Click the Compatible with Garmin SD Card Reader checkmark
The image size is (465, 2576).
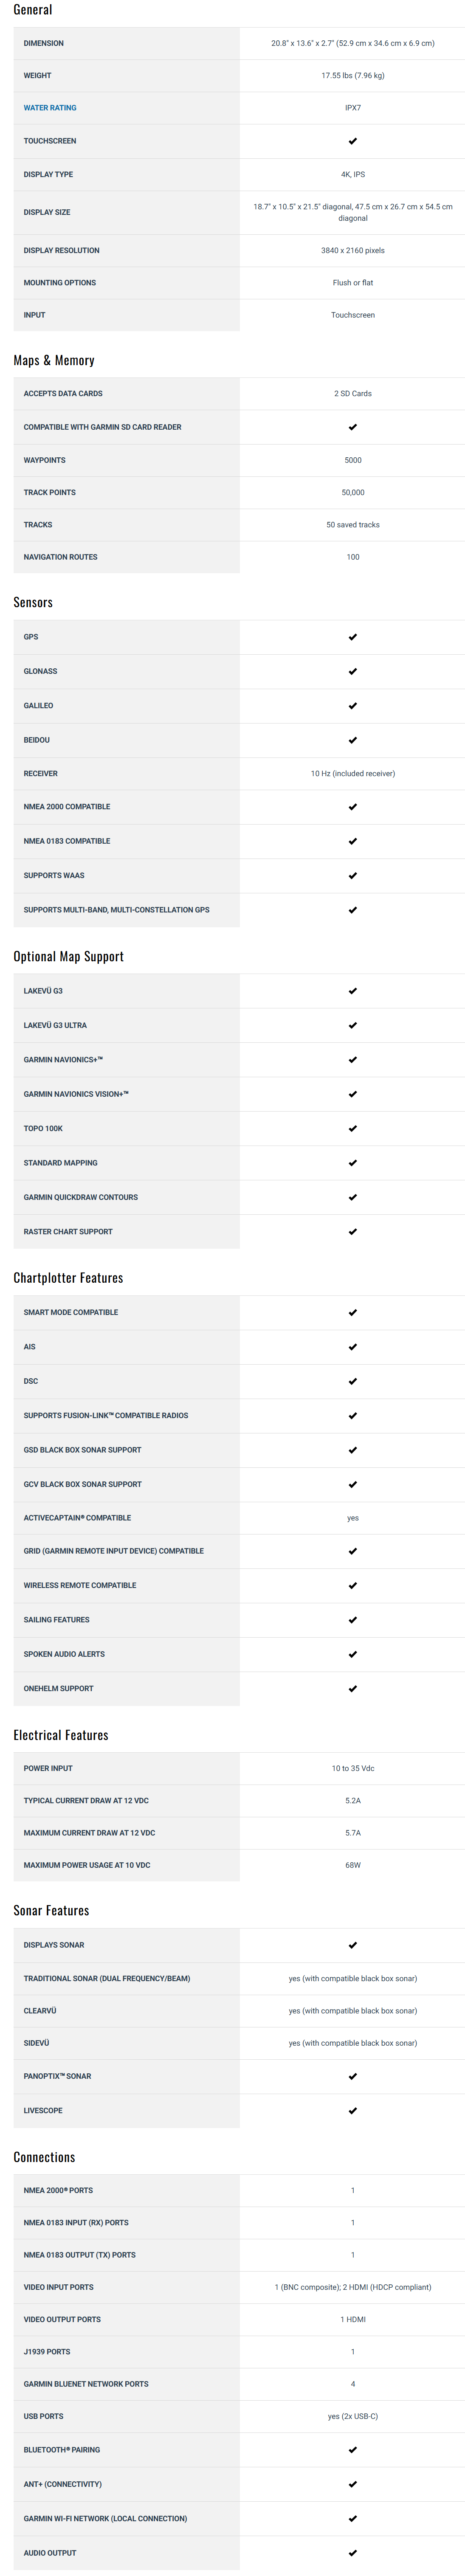tap(353, 427)
